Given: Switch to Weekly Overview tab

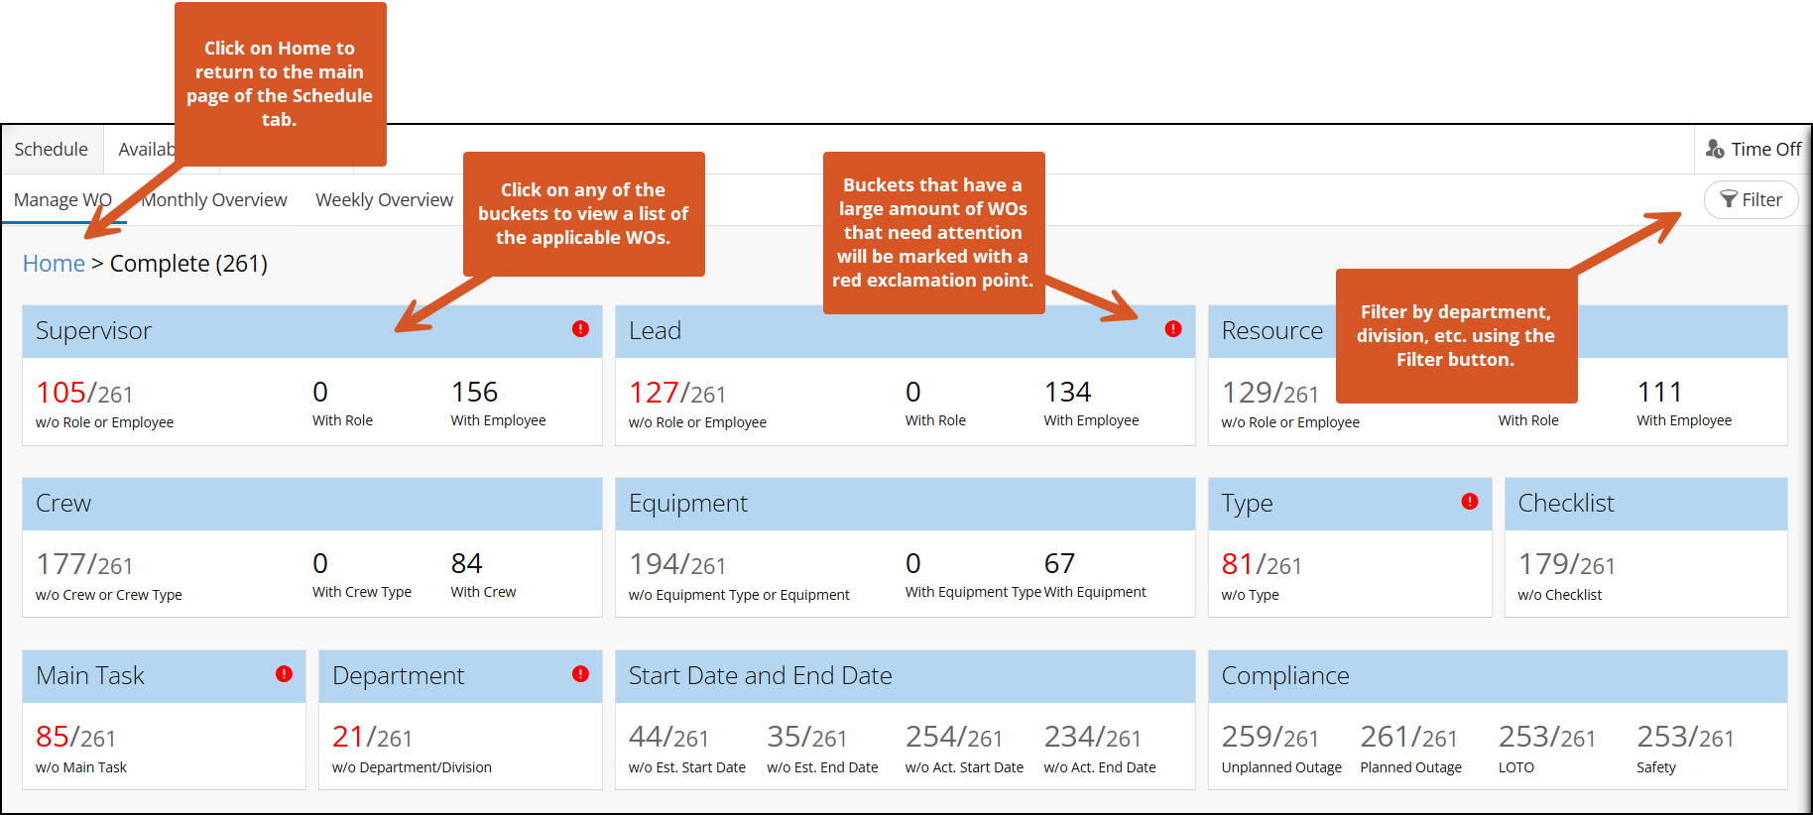Looking at the screenshot, I should (x=384, y=199).
